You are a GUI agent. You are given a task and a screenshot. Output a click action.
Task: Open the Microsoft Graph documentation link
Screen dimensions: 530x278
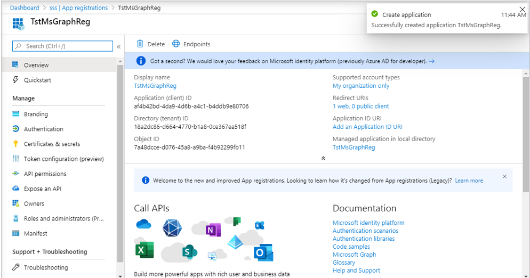tap(354, 255)
